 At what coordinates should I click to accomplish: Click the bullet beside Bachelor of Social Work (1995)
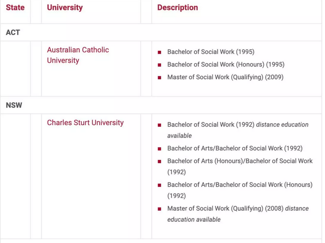[x=159, y=52]
